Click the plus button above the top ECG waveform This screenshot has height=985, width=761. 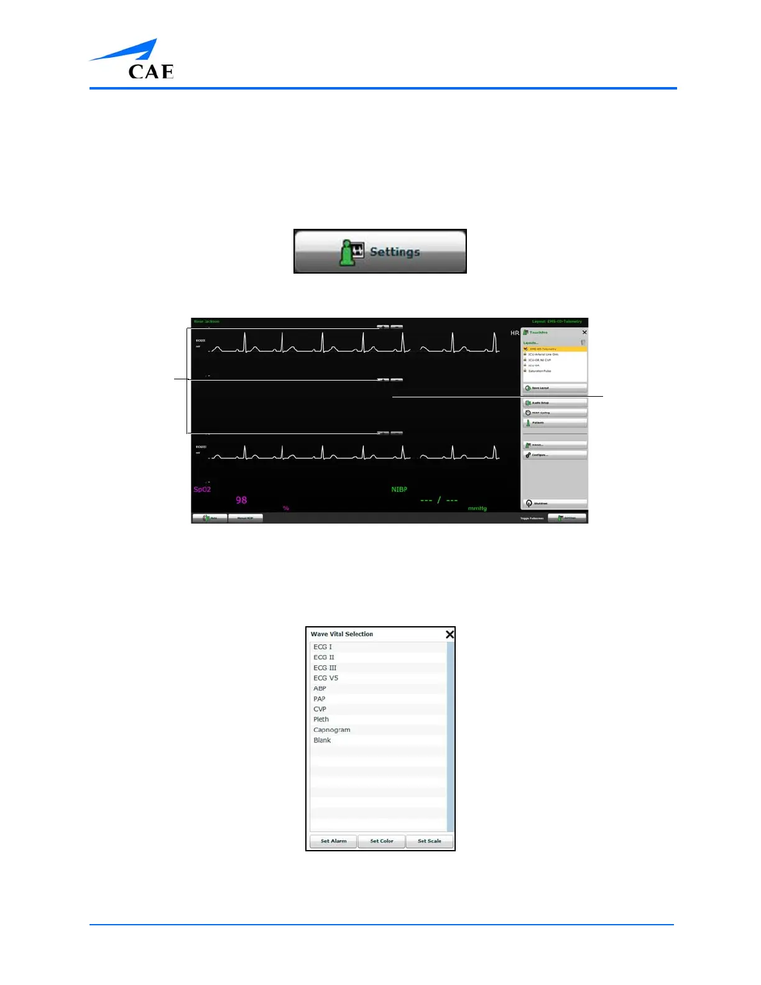pos(383,326)
